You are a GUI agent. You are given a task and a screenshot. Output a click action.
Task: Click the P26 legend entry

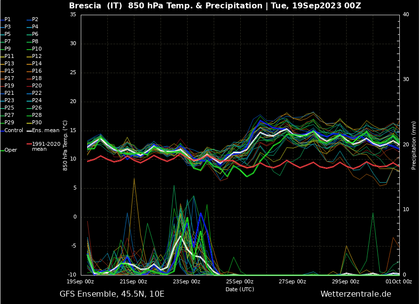click(34, 108)
